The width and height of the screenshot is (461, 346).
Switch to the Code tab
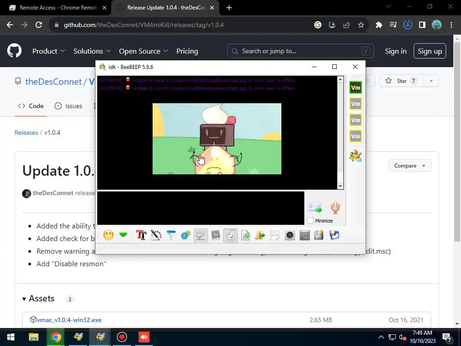click(31, 106)
